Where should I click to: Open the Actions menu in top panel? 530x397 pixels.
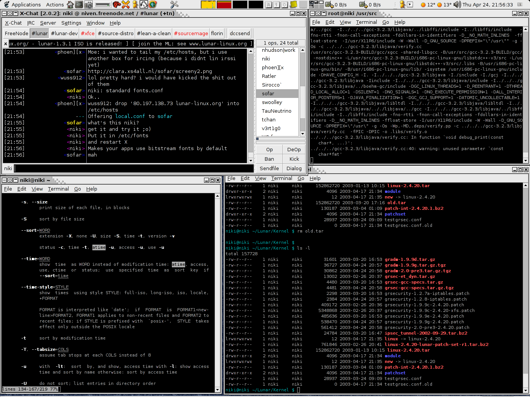point(55,5)
